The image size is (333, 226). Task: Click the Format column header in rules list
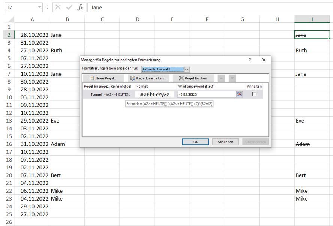(156, 86)
